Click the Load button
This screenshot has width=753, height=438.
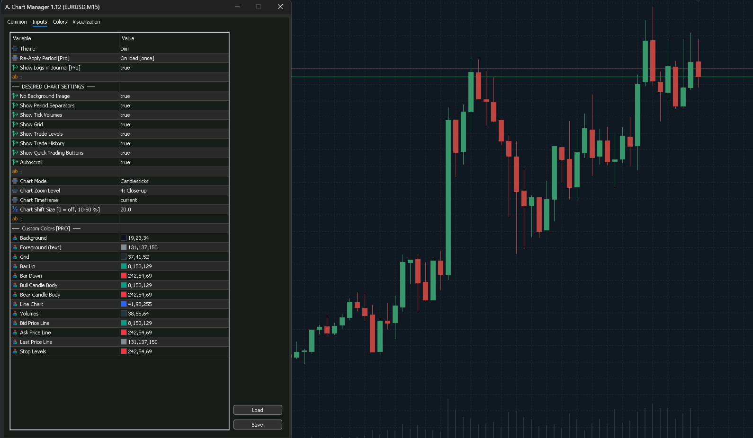(258, 410)
